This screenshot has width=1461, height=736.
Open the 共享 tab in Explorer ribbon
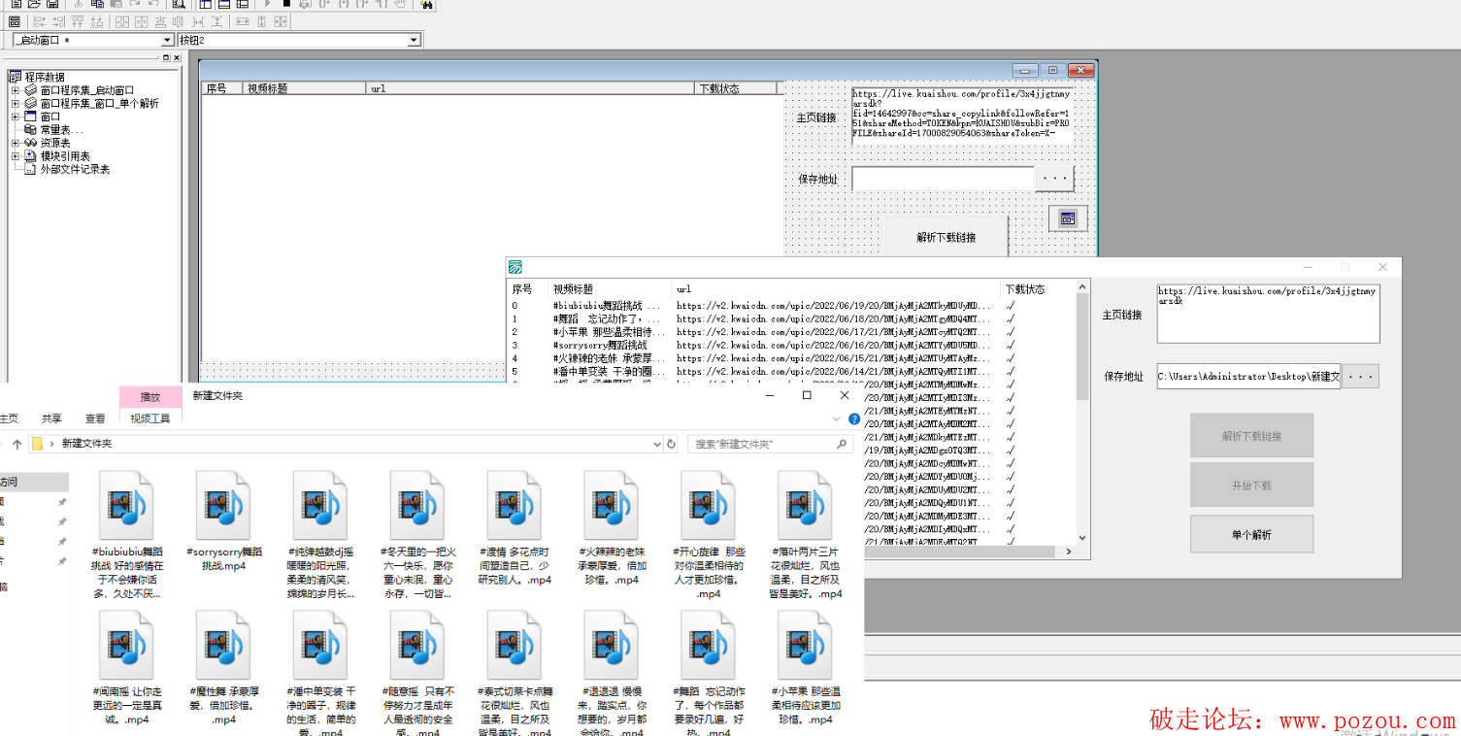click(x=51, y=418)
